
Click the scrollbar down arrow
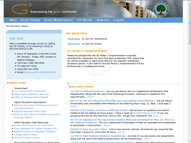coord(189,141)
